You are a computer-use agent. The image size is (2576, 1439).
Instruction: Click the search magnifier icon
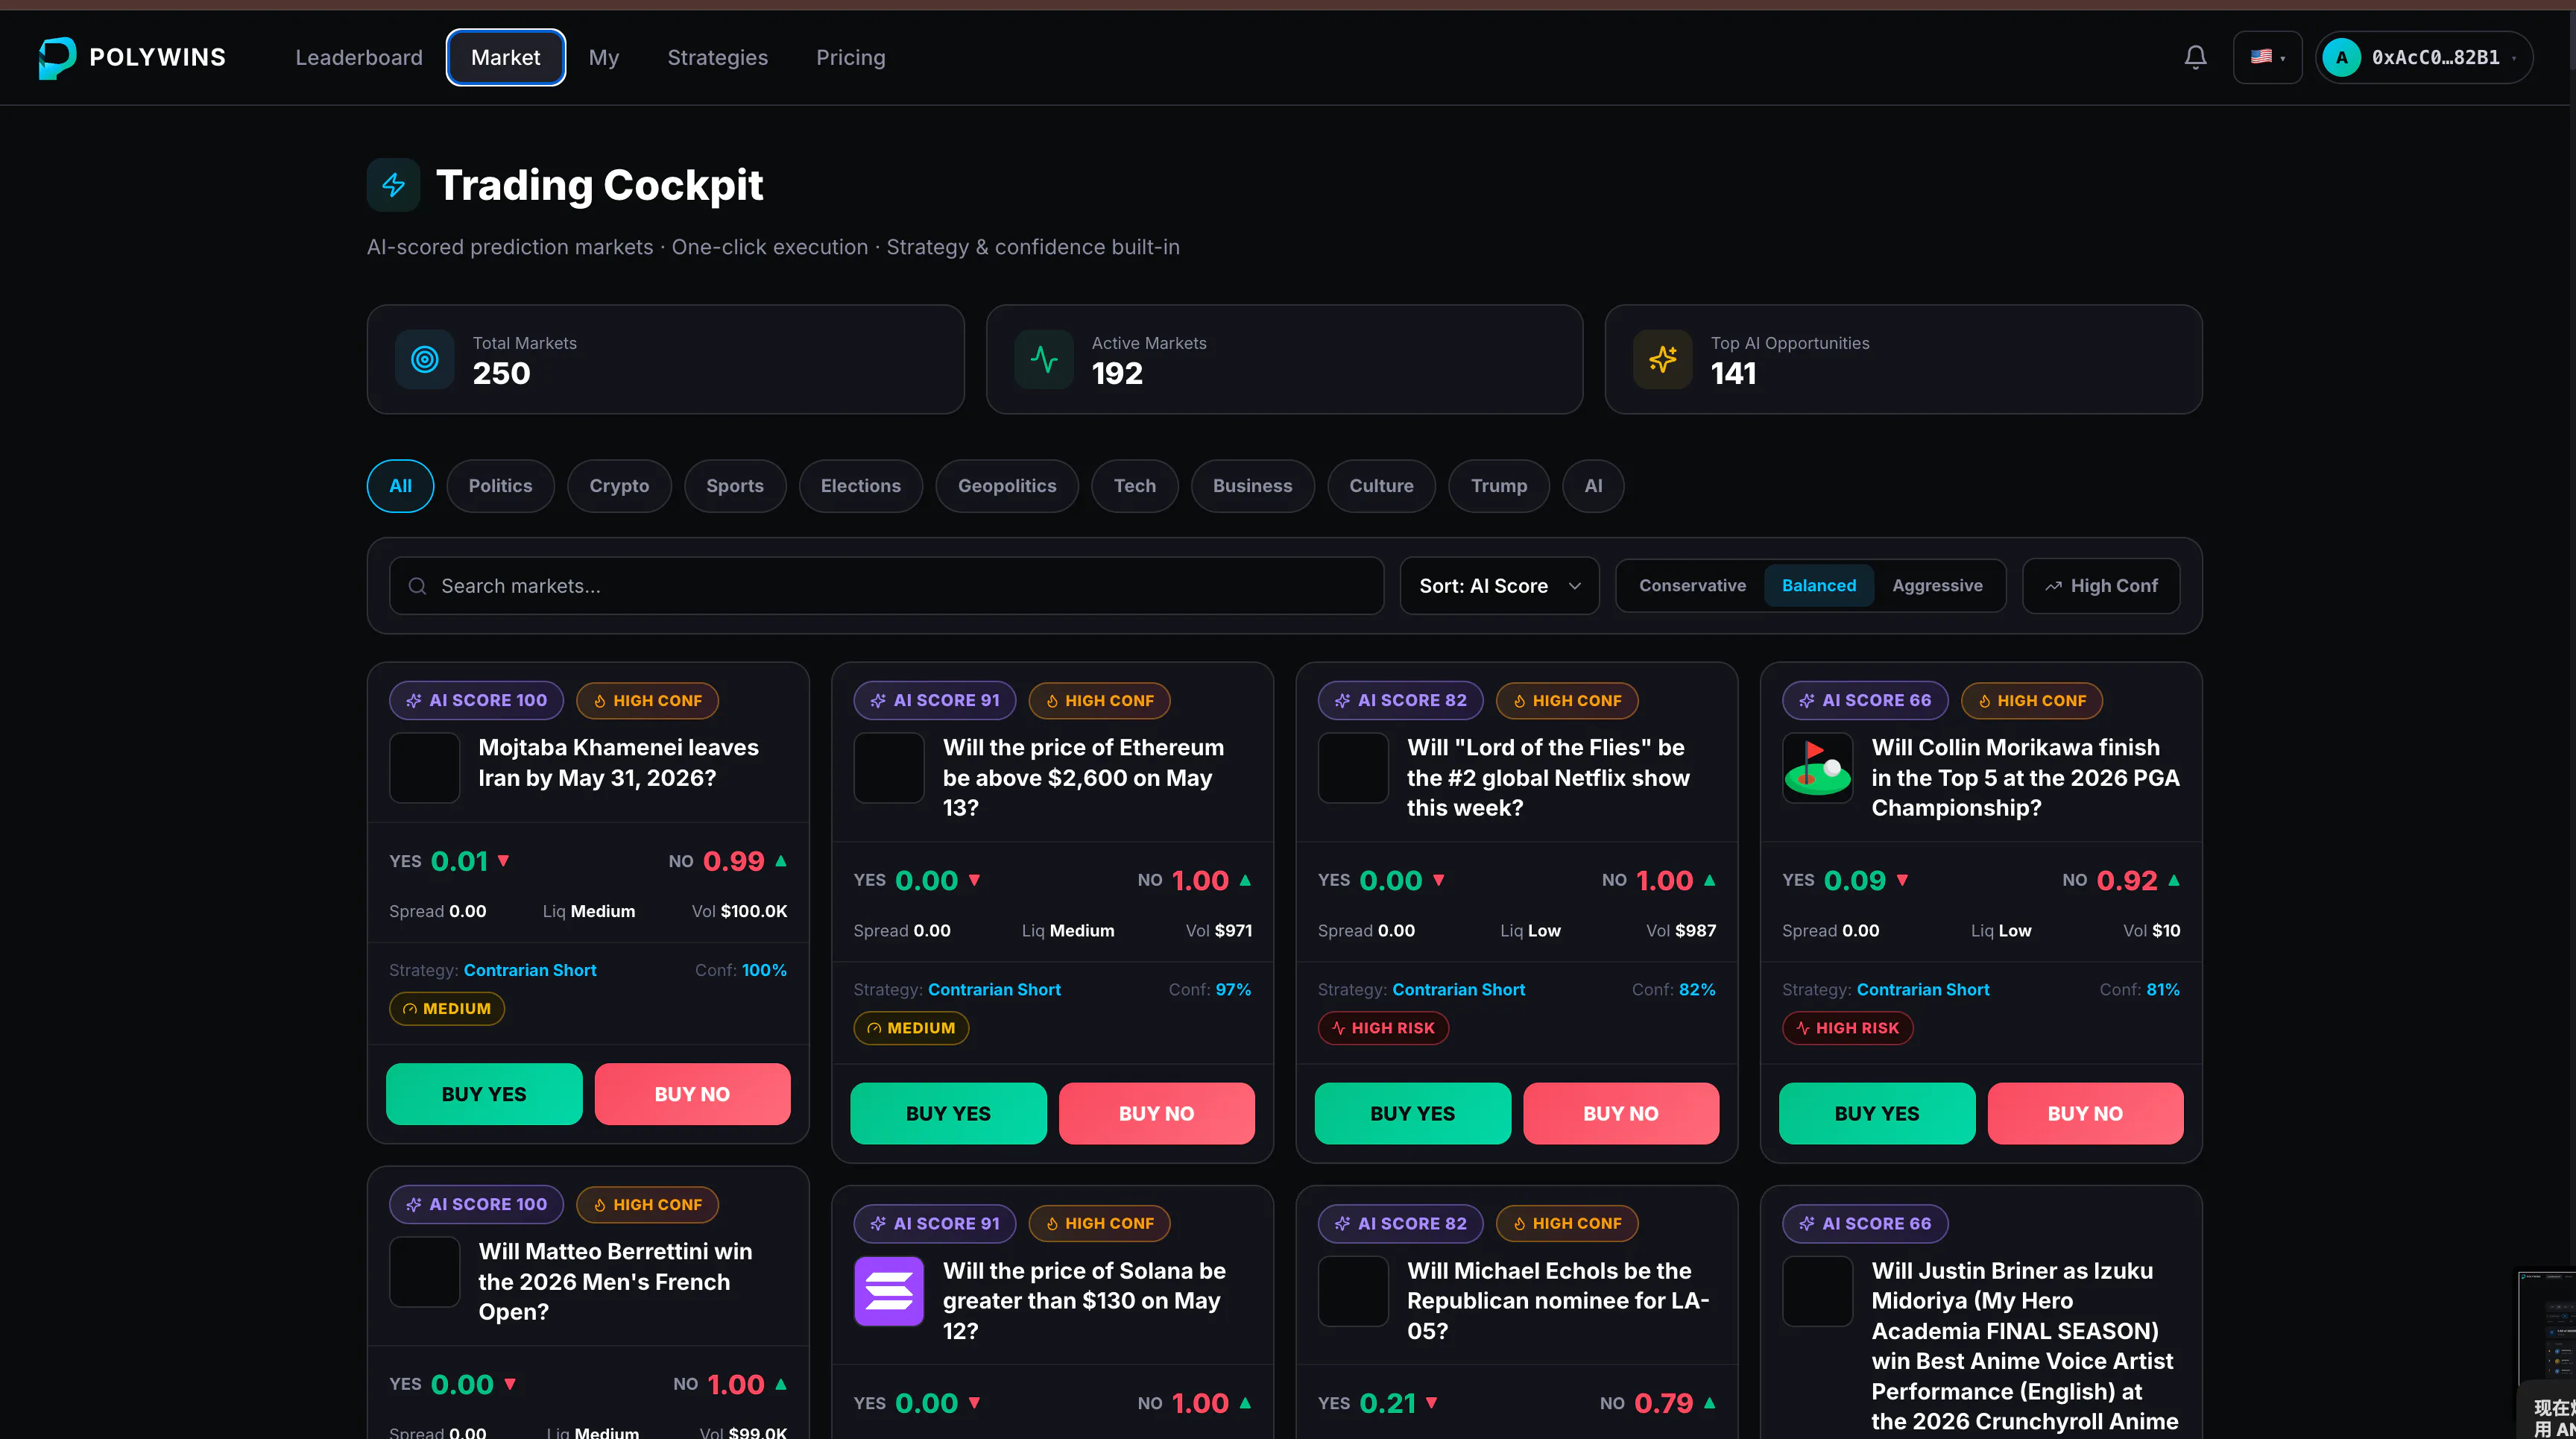click(x=418, y=586)
